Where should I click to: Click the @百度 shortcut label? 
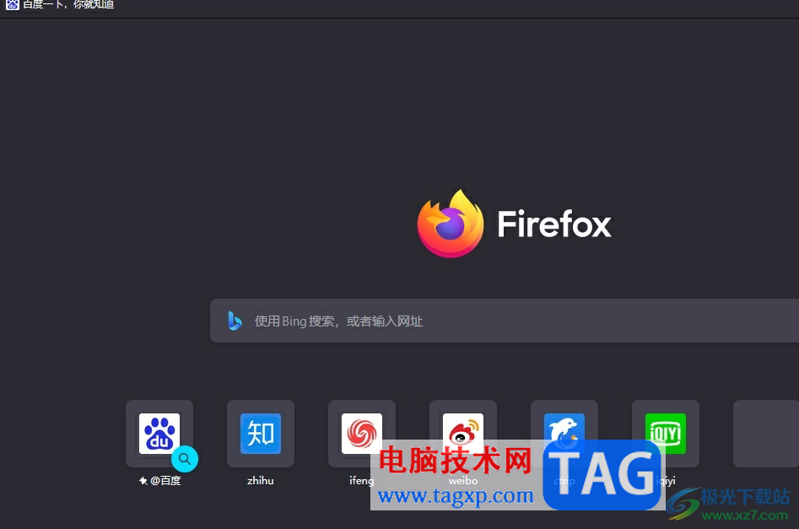pyautogui.click(x=159, y=481)
